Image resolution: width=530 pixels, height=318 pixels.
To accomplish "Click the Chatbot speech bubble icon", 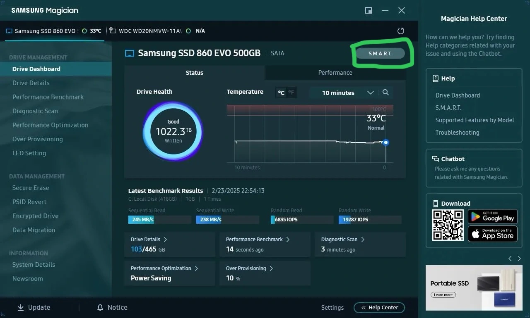I will (x=435, y=159).
